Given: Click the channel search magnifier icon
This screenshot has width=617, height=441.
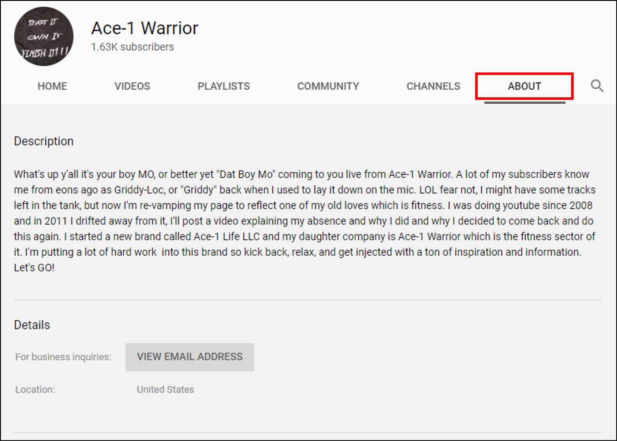Looking at the screenshot, I should click(597, 86).
